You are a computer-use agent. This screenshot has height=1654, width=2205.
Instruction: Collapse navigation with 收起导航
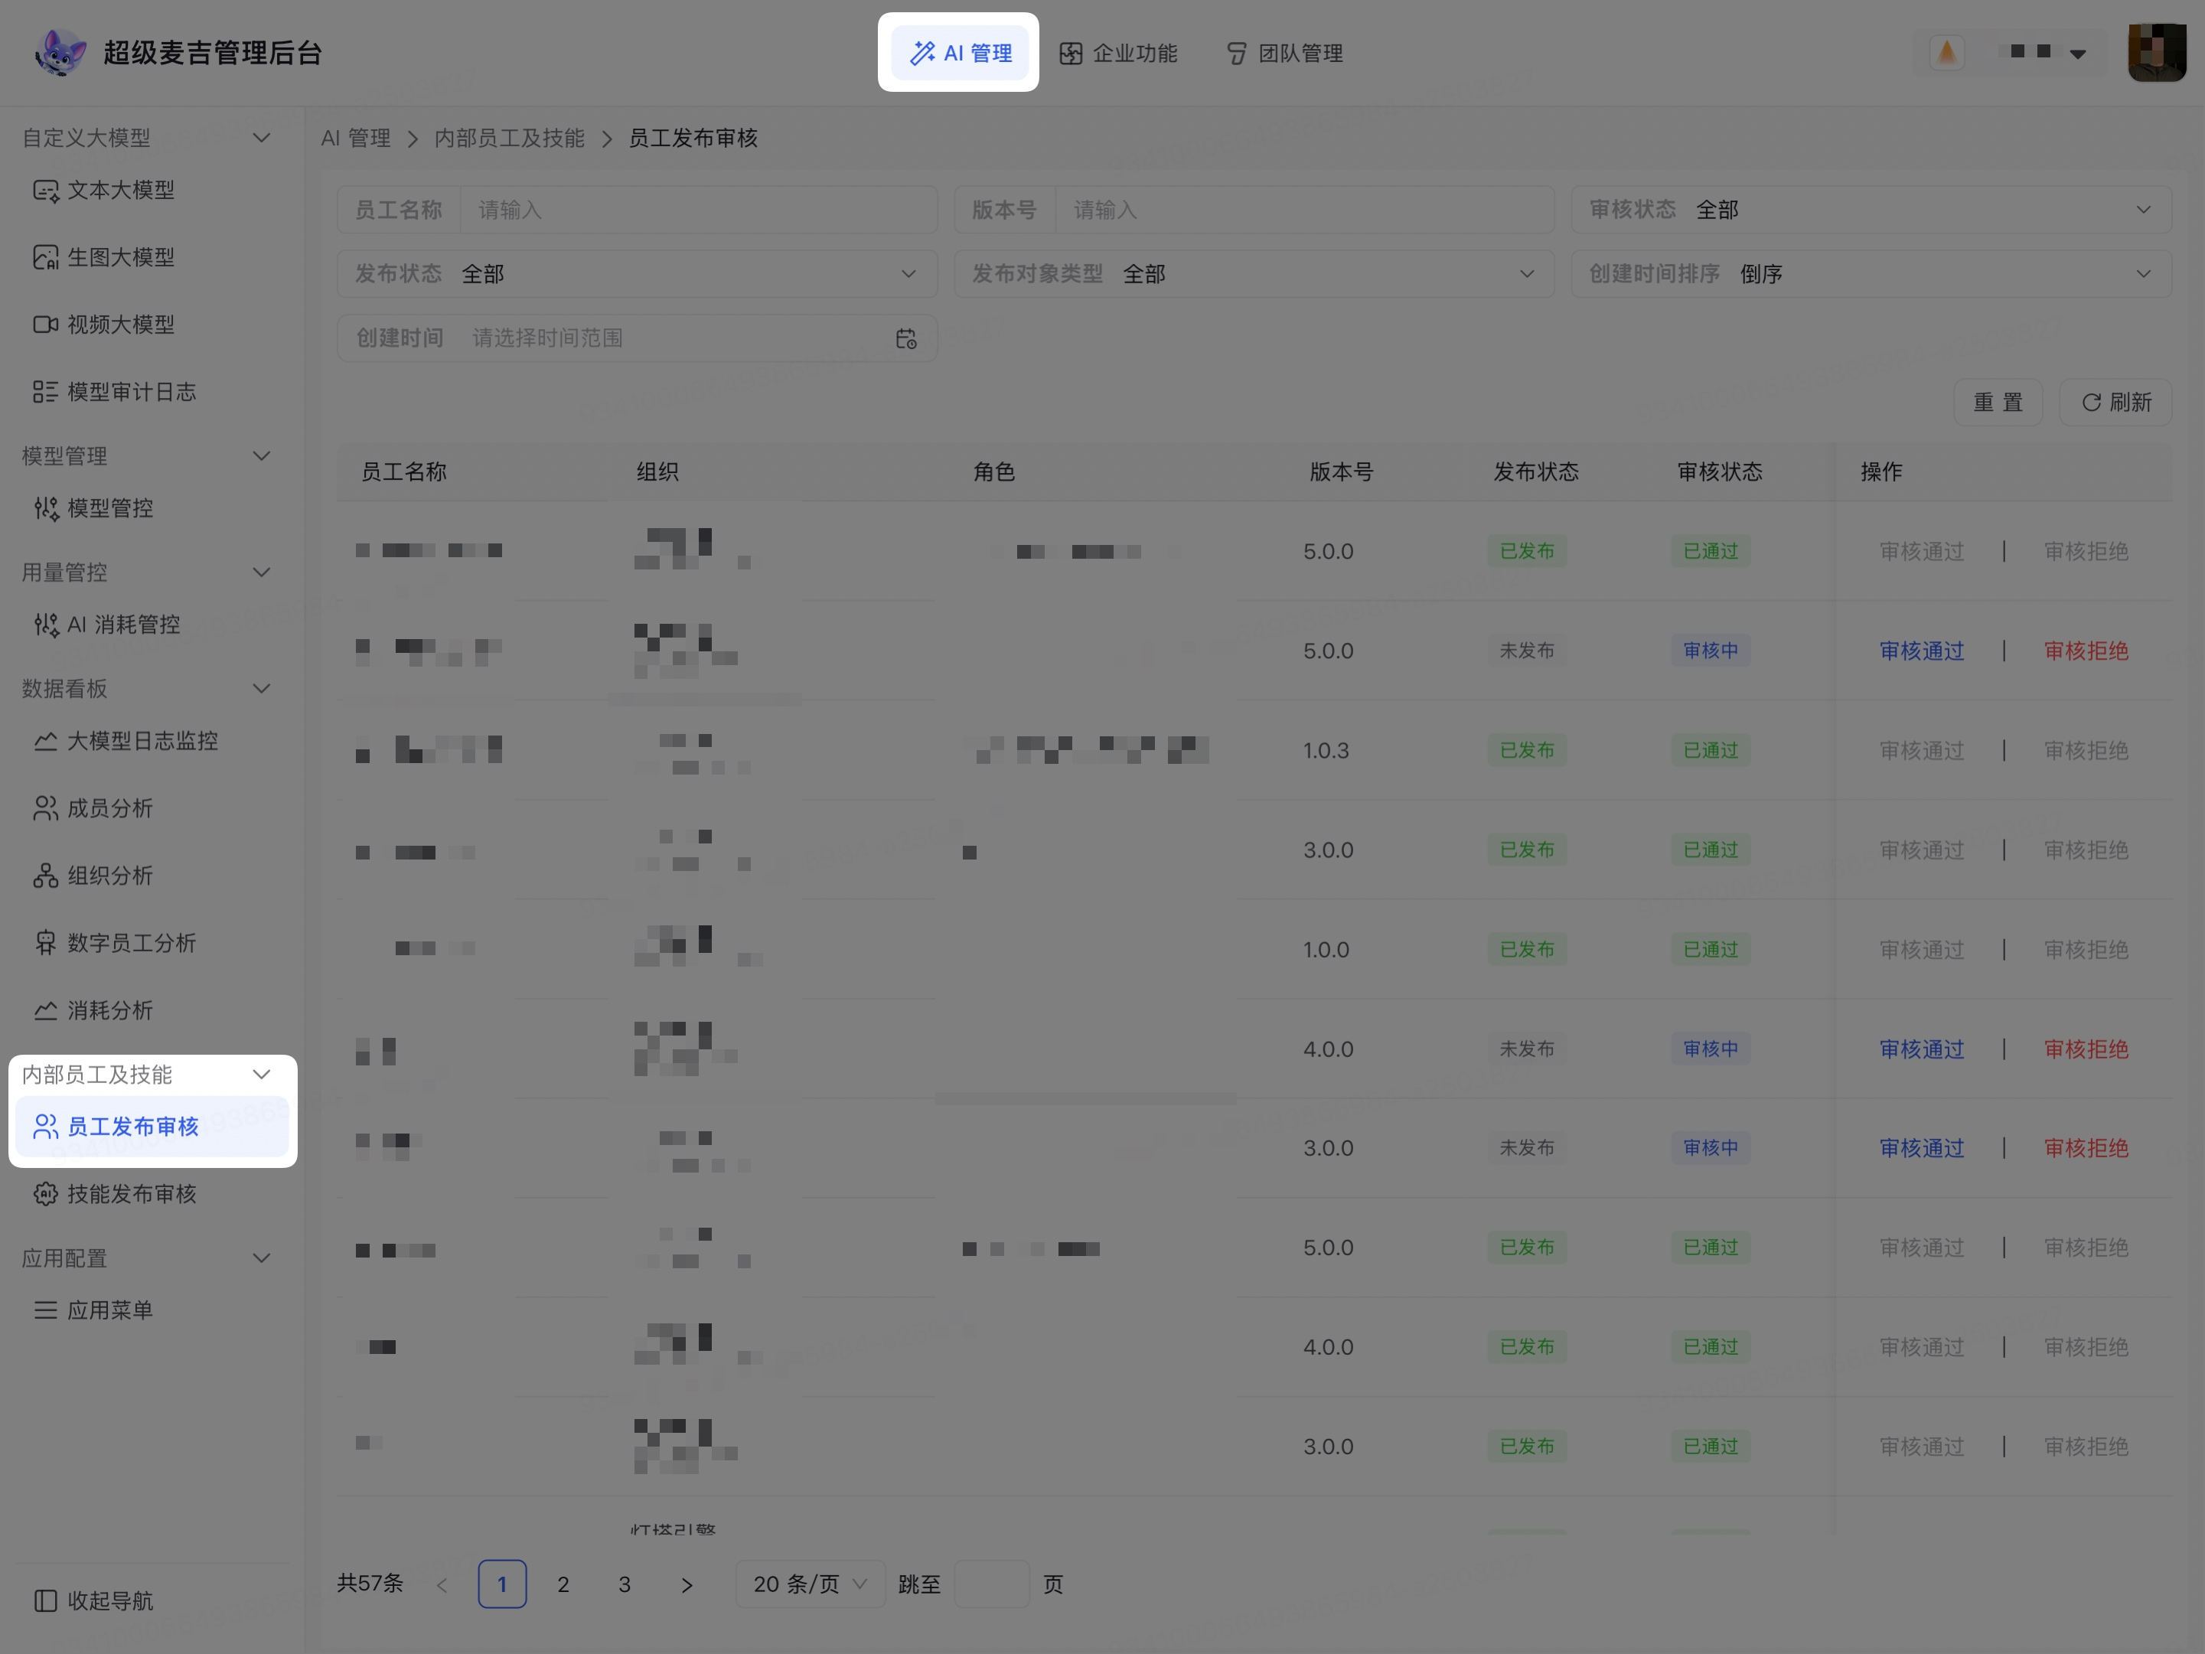point(95,1601)
